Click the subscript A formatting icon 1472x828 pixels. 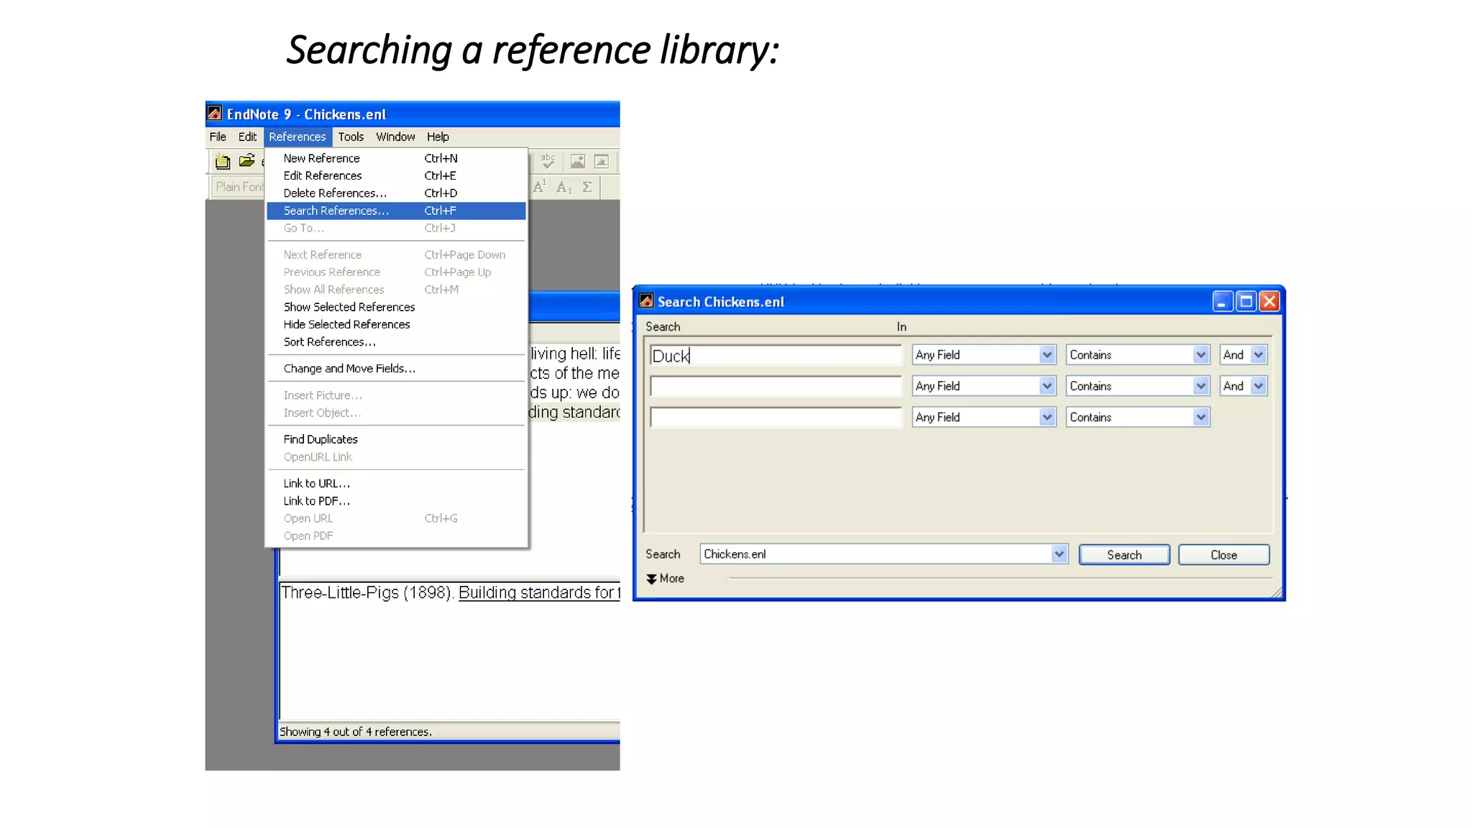[564, 187]
